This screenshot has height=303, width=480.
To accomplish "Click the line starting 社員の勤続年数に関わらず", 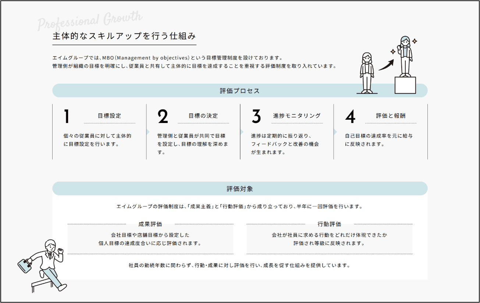I will (239, 265).
